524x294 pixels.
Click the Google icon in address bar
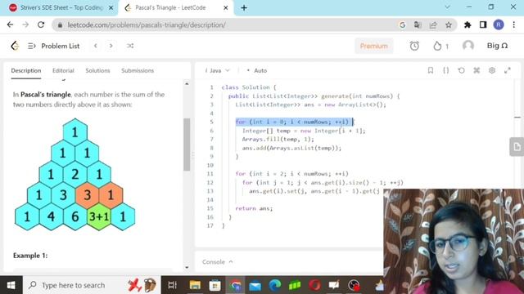pyautogui.click(x=402, y=25)
